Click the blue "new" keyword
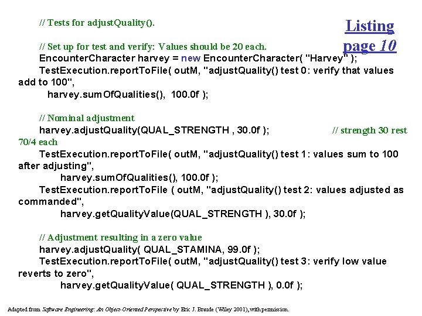Screen dimensions: 422x316 point(191,58)
